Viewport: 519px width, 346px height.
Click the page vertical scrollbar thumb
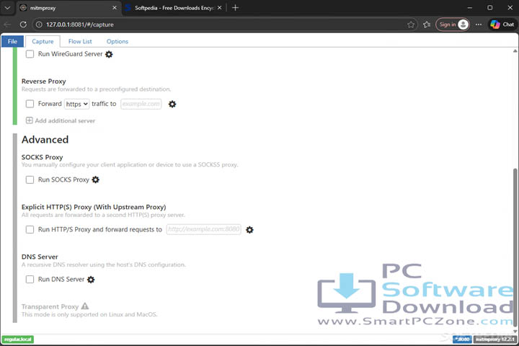[x=515, y=247]
